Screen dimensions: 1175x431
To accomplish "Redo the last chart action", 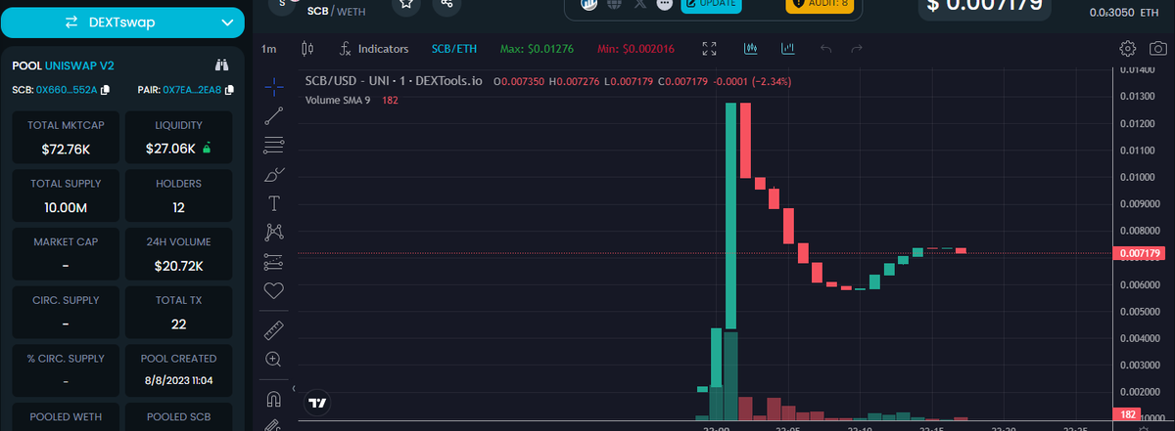I will [x=857, y=48].
